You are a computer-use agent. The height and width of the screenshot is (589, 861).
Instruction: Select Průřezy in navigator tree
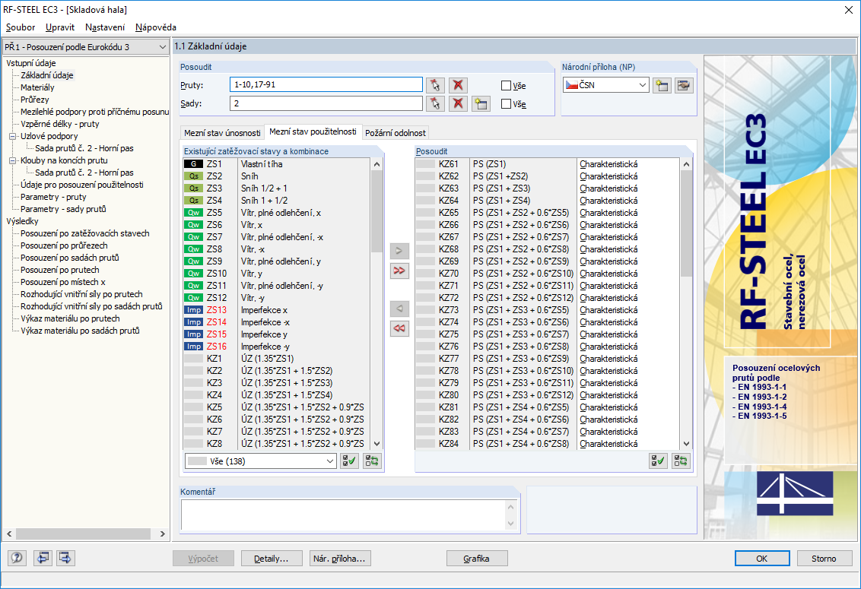coord(34,100)
